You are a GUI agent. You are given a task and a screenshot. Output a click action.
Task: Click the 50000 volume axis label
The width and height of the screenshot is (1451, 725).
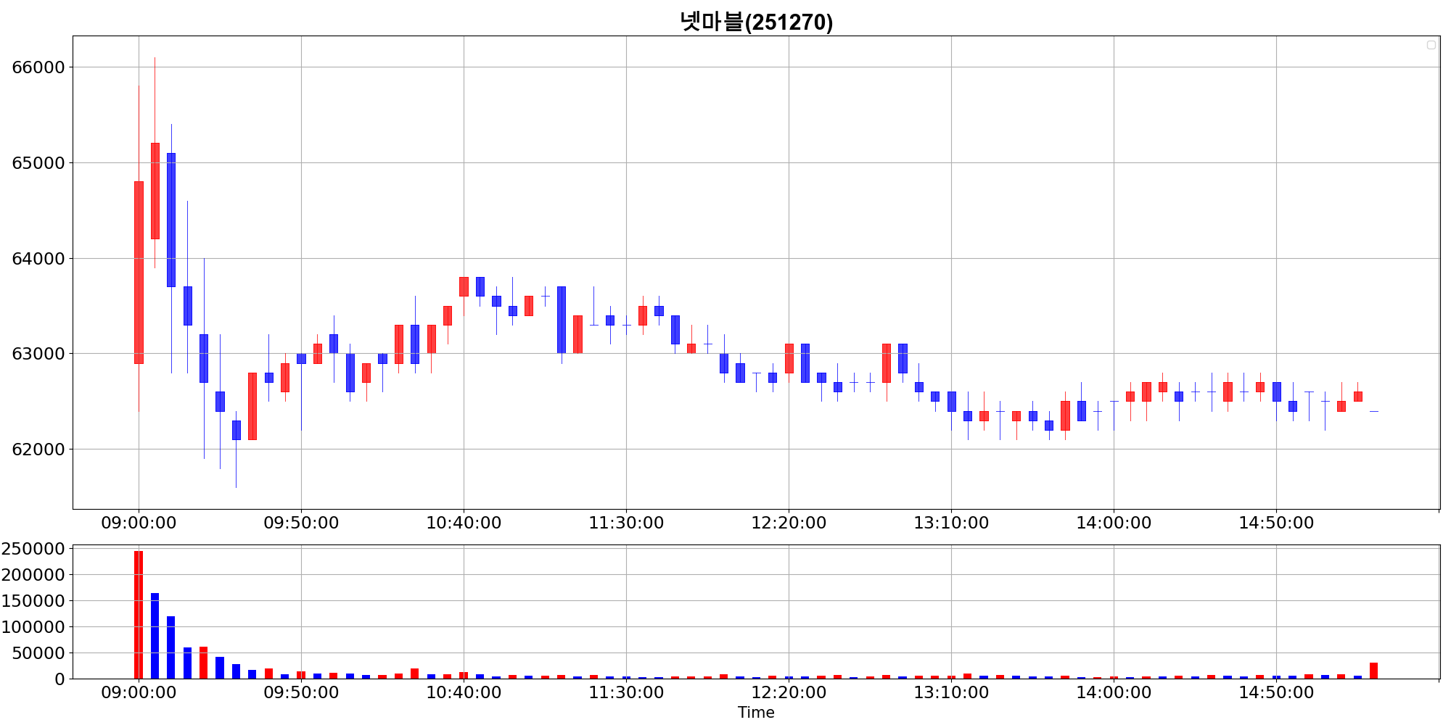(38, 653)
